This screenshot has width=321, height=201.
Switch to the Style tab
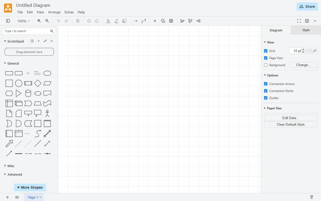click(x=306, y=30)
